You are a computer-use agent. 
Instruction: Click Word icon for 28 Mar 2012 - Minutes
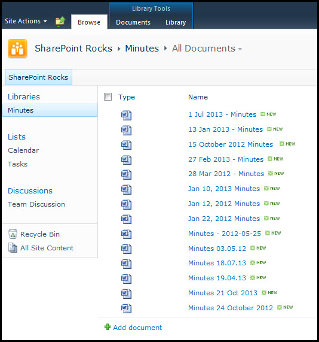tap(126, 174)
